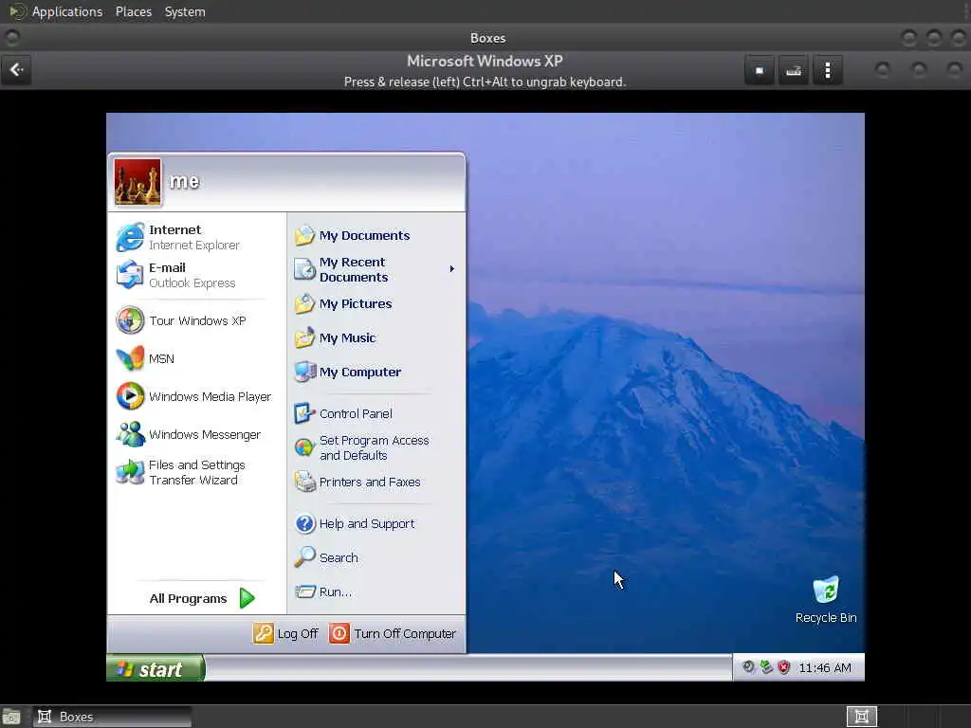The image size is (971, 728).
Task: Open Control Panel
Action: (x=376, y=413)
